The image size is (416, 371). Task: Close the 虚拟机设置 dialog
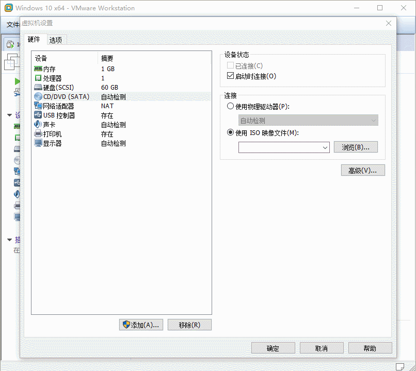pos(389,23)
